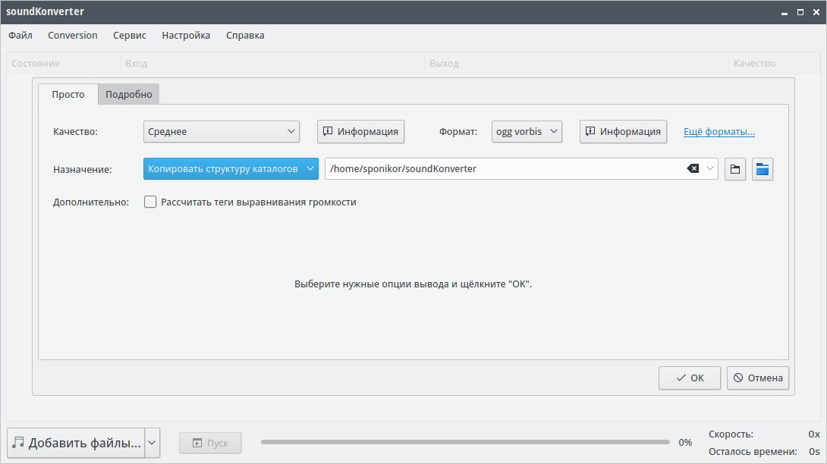Confirm options with the OK button
Screen dimensions: 827x464
(x=689, y=378)
